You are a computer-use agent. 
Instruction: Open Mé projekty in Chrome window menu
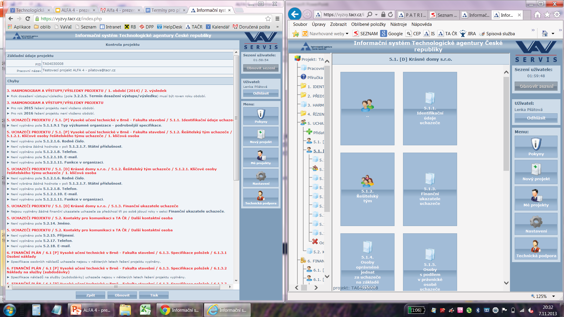pos(261,157)
